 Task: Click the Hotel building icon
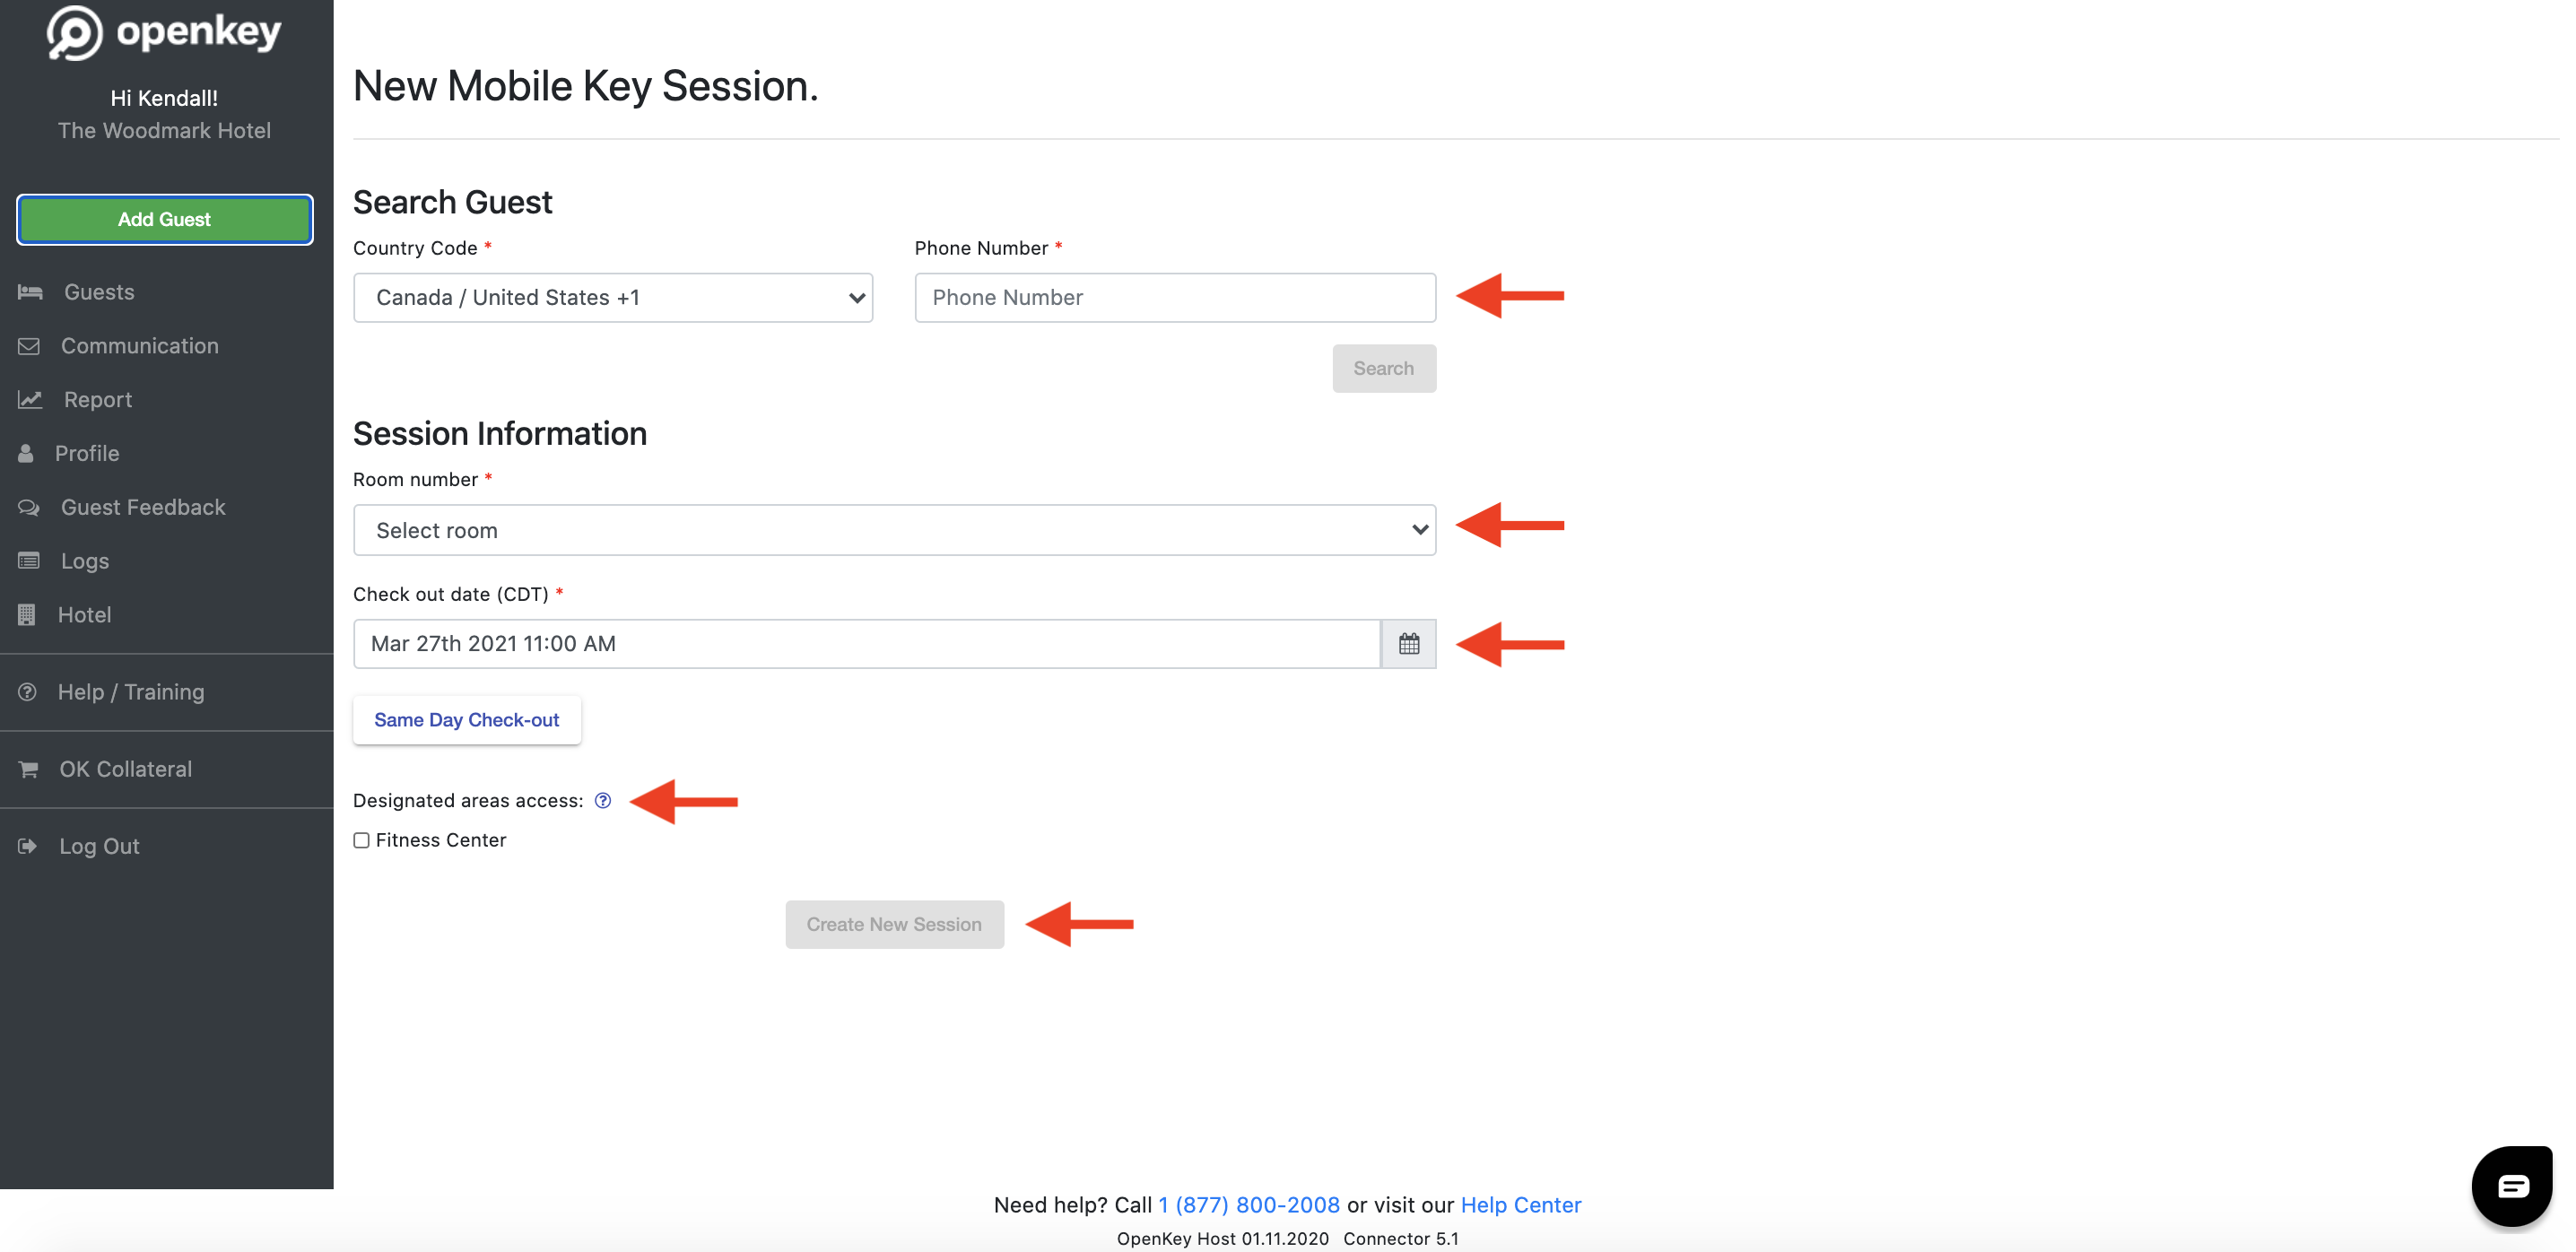(27, 614)
